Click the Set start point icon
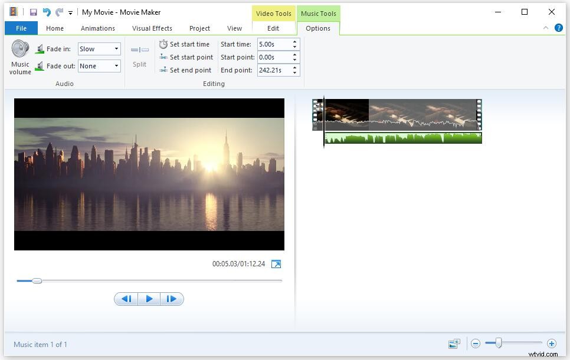 pyautogui.click(x=163, y=57)
